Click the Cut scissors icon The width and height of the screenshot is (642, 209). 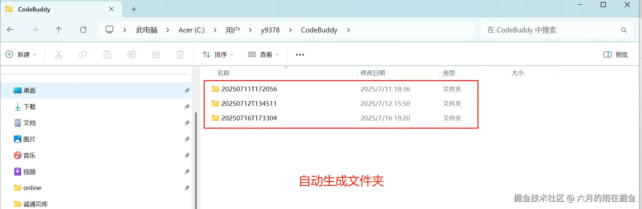click(x=59, y=54)
